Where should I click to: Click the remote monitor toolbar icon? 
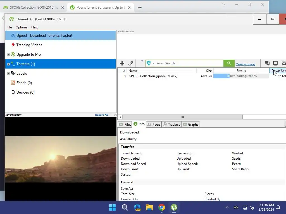[x=275, y=63]
